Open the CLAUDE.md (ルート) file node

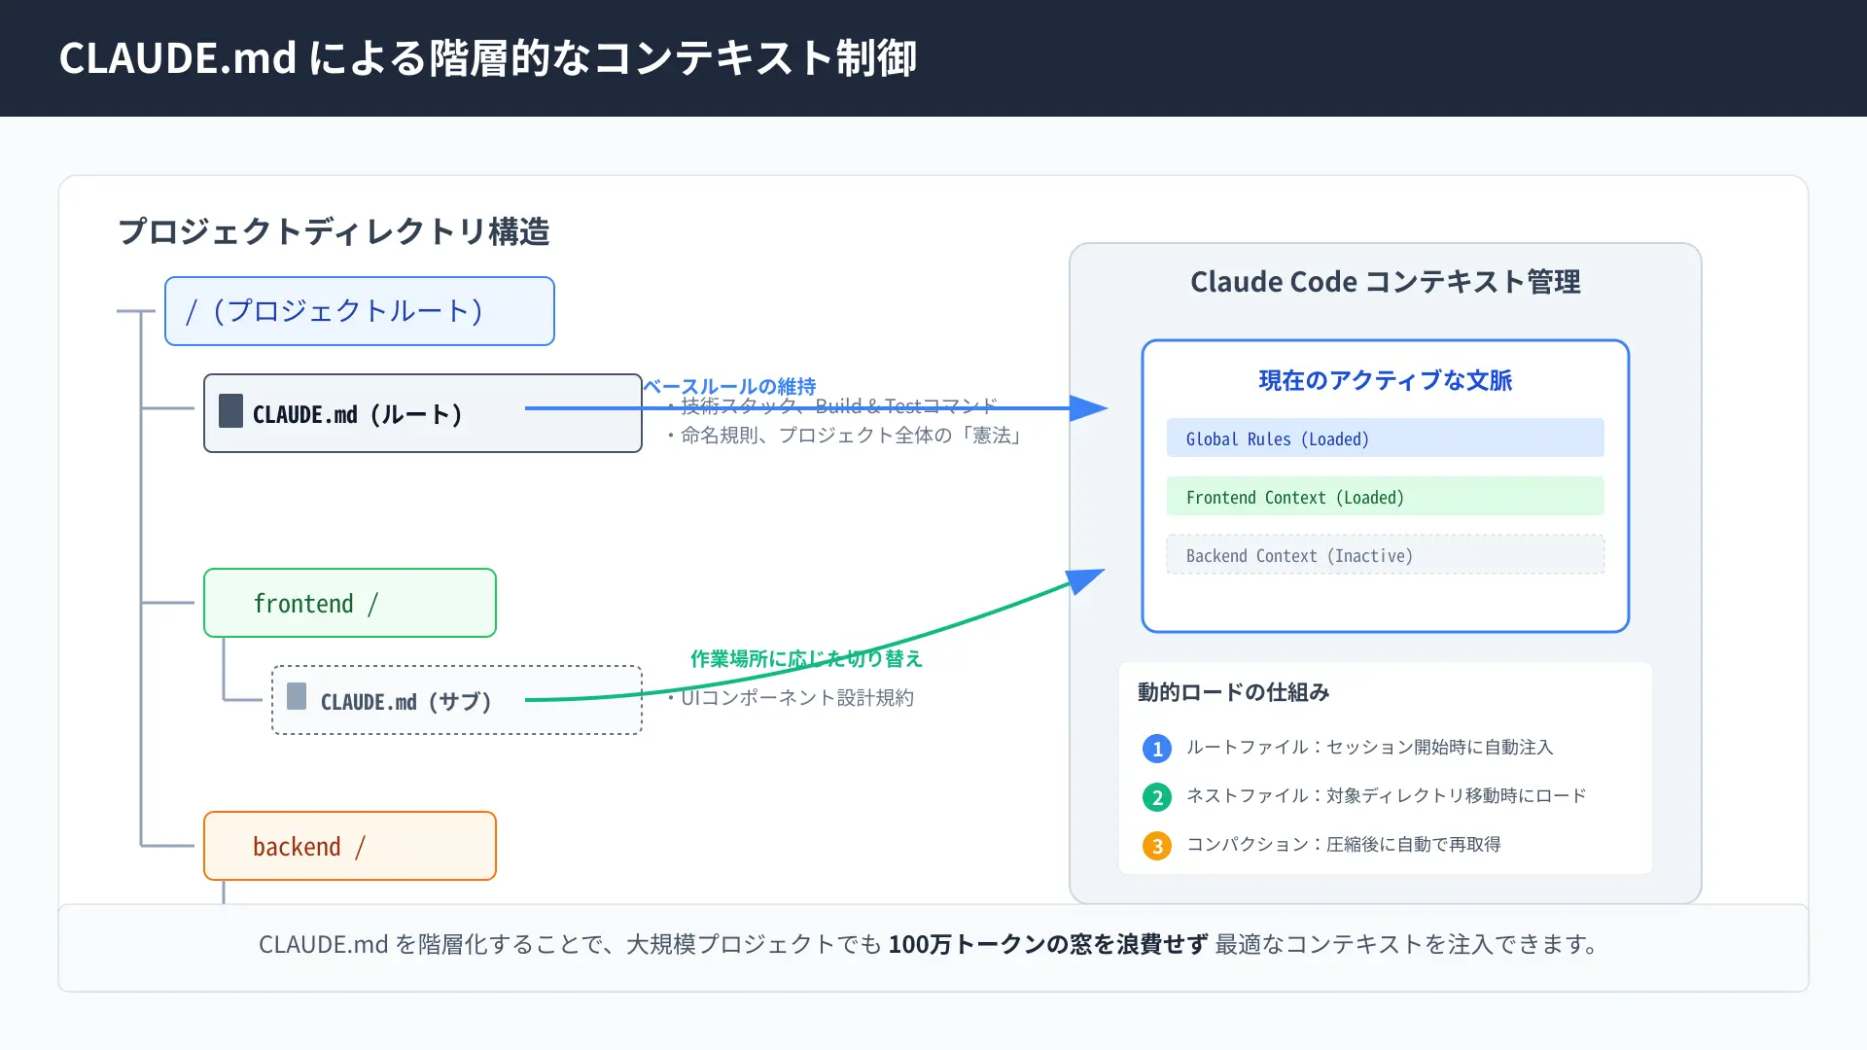click(423, 413)
